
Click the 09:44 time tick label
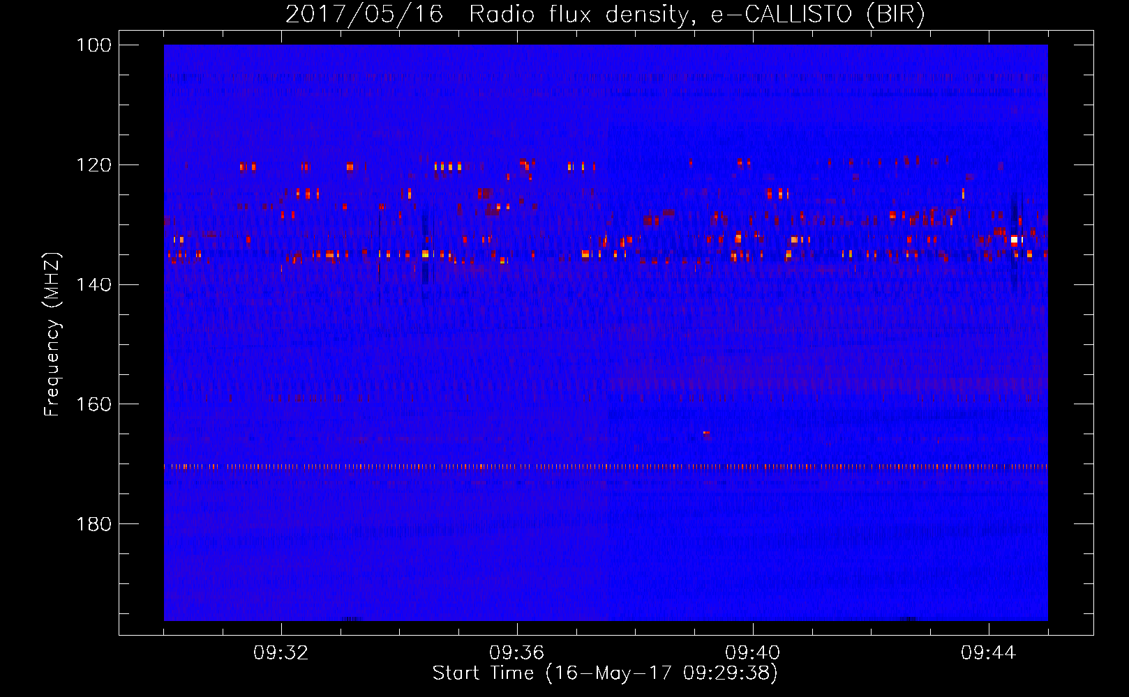[989, 653]
